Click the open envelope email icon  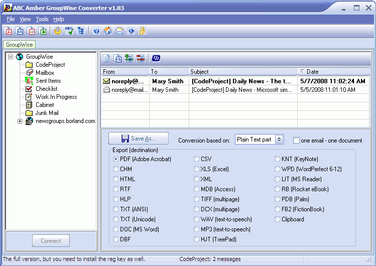(x=119, y=31)
